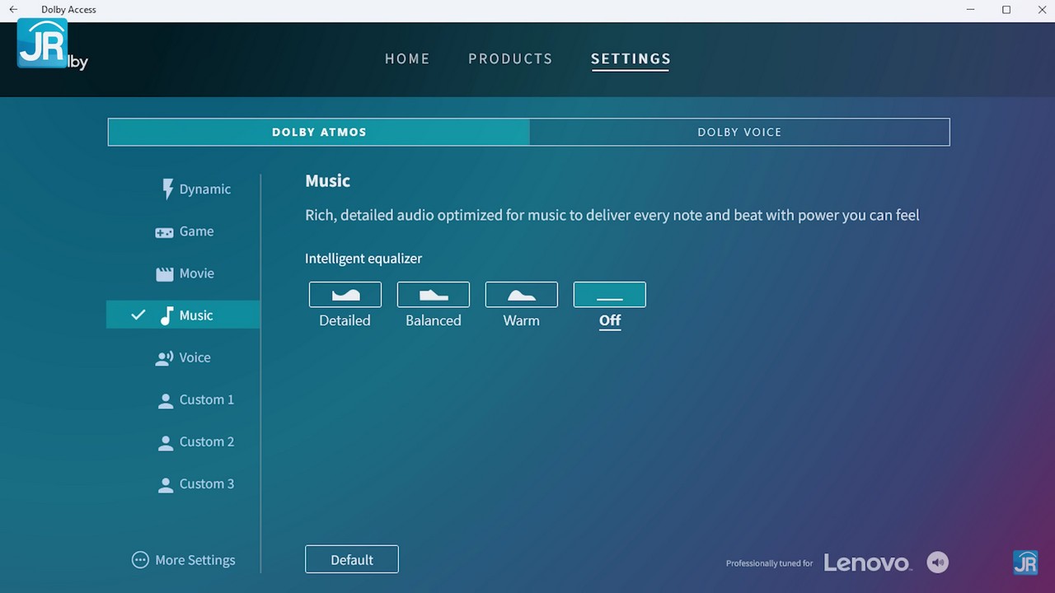Screen dimensions: 1055x593
Task: Switch to the Dolby Atmos tab
Action: click(x=319, y=132)
